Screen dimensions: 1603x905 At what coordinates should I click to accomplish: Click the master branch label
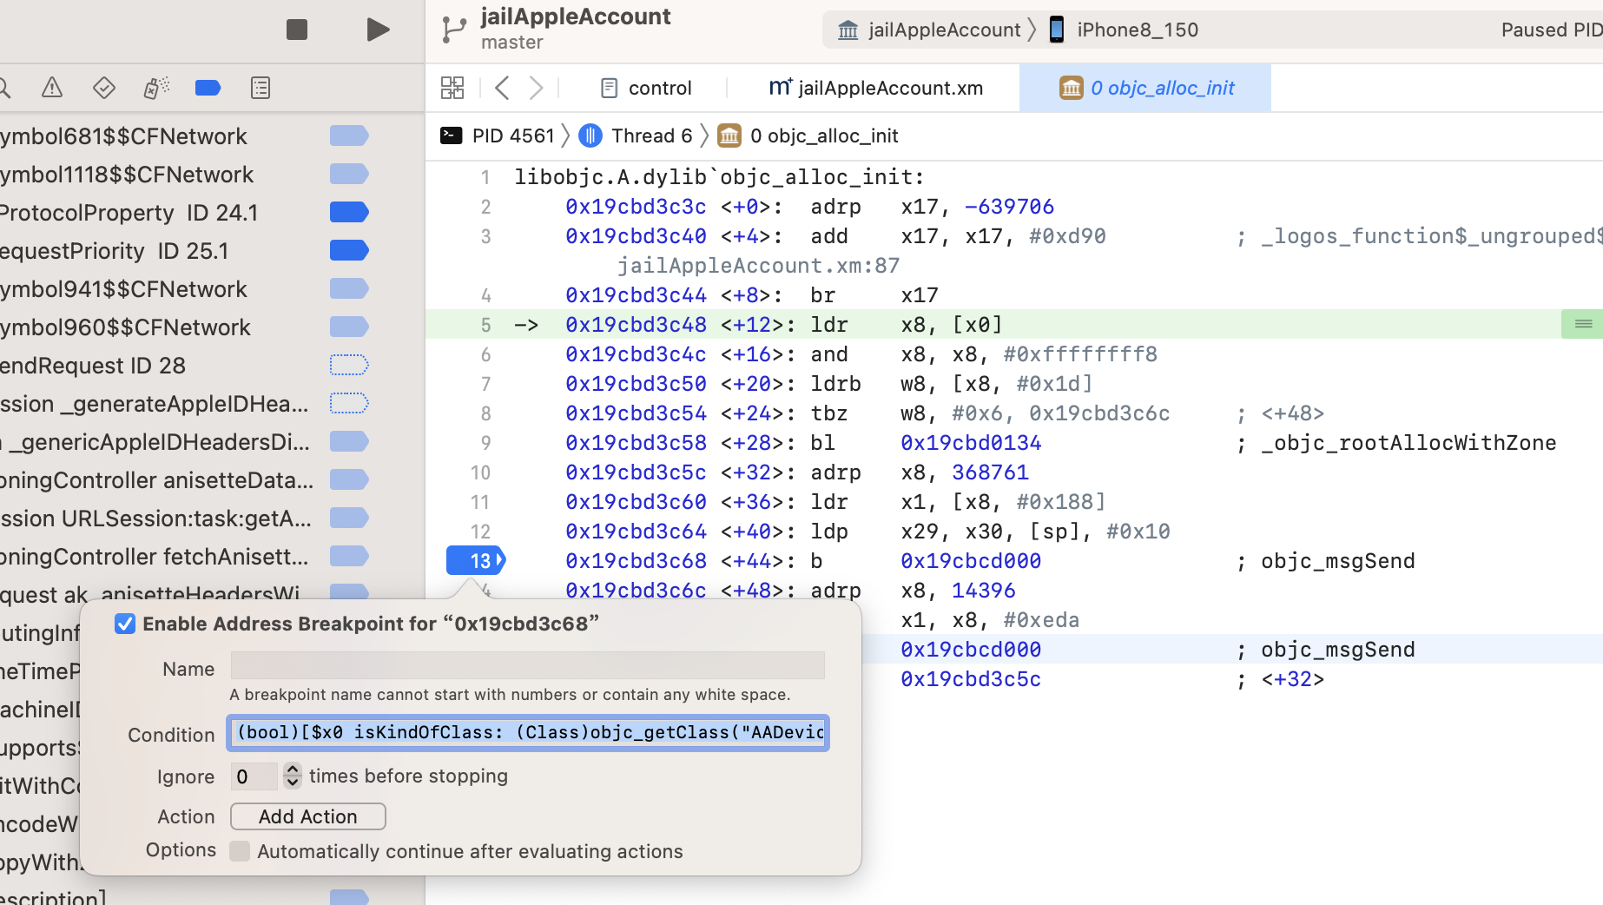point(512,43)
